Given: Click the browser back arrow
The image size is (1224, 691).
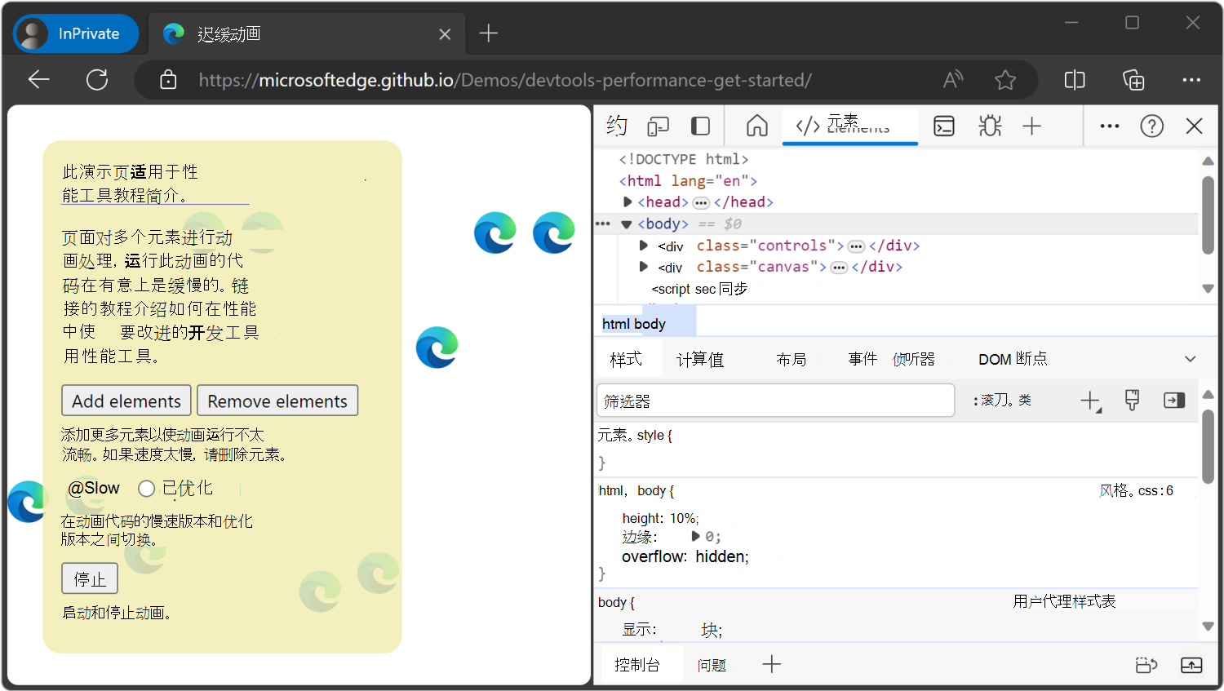Looking at the screenshot, I should click(39, 79).
